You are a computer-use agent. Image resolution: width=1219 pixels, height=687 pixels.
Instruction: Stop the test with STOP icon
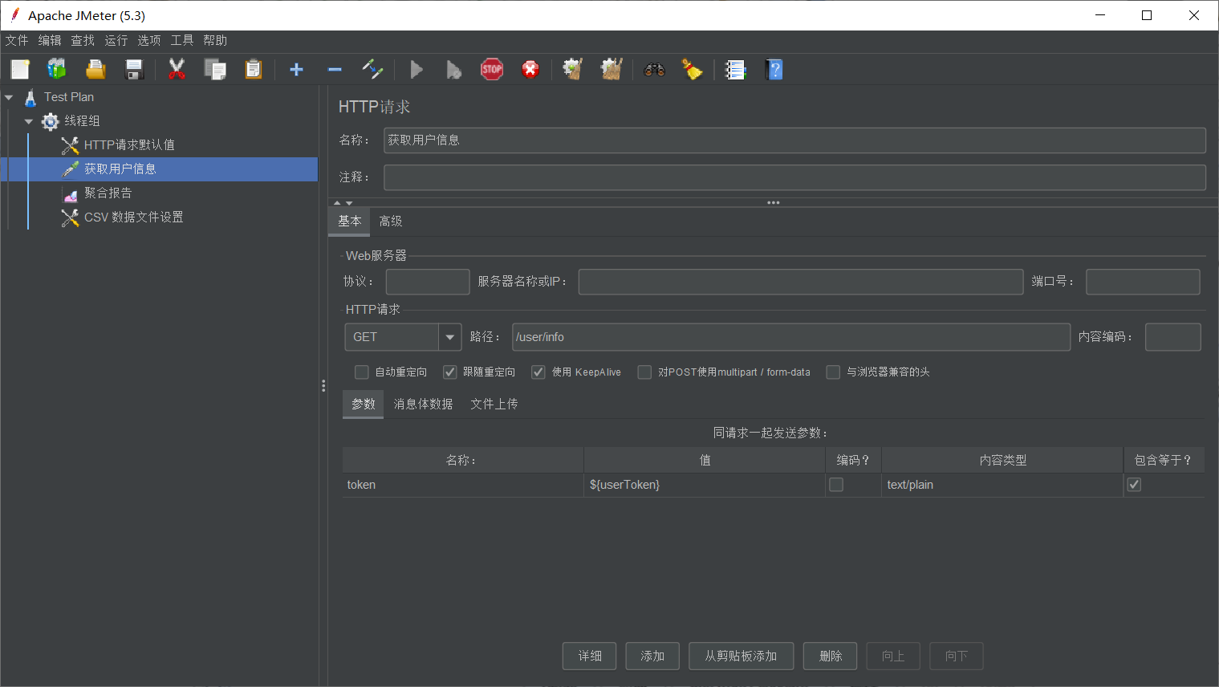[492, 70]
